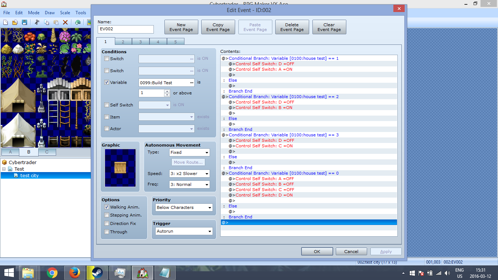
Task: Open File Explorer from the taskbar
Action: tap(28, 273)
